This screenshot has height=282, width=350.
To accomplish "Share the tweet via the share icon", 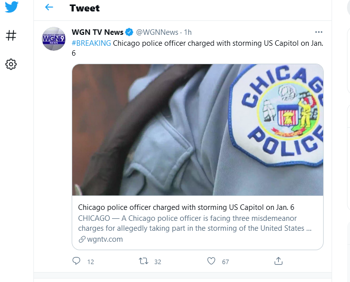I will point(278,261).
